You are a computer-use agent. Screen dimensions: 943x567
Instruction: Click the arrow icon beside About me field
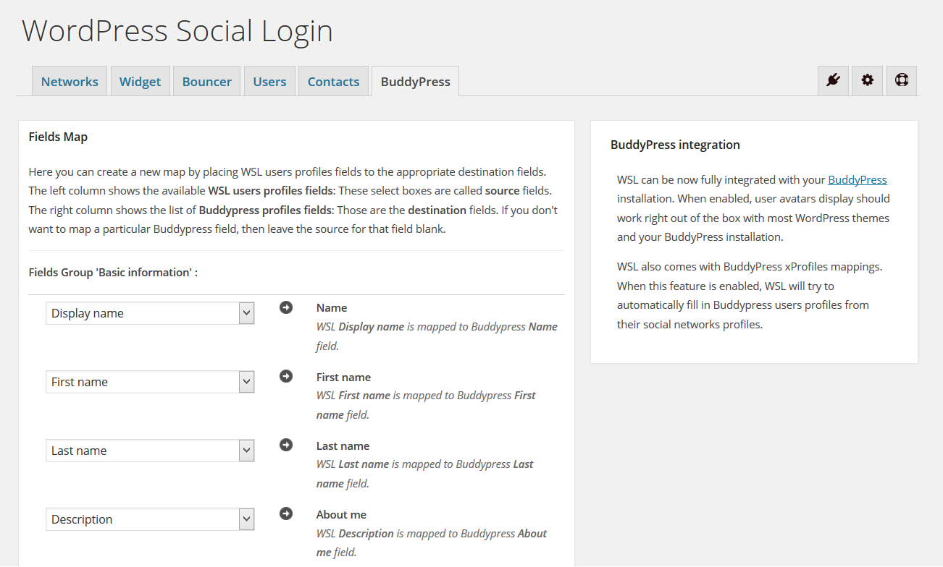tap(286, 513)
